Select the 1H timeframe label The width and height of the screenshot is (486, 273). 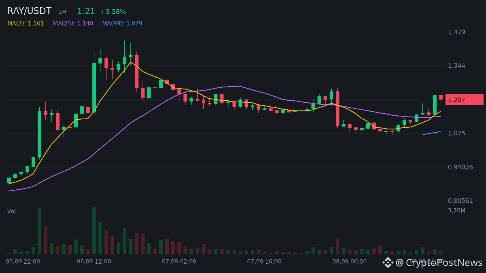[62, 12]
